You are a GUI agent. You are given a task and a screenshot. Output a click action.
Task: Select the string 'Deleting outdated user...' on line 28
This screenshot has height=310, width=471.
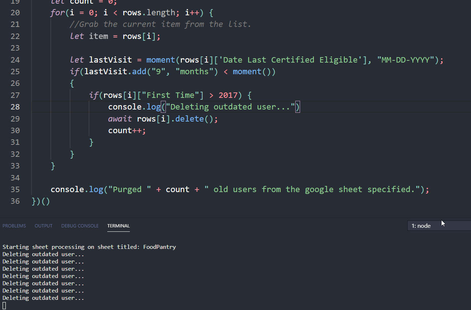tap(230, 107)
